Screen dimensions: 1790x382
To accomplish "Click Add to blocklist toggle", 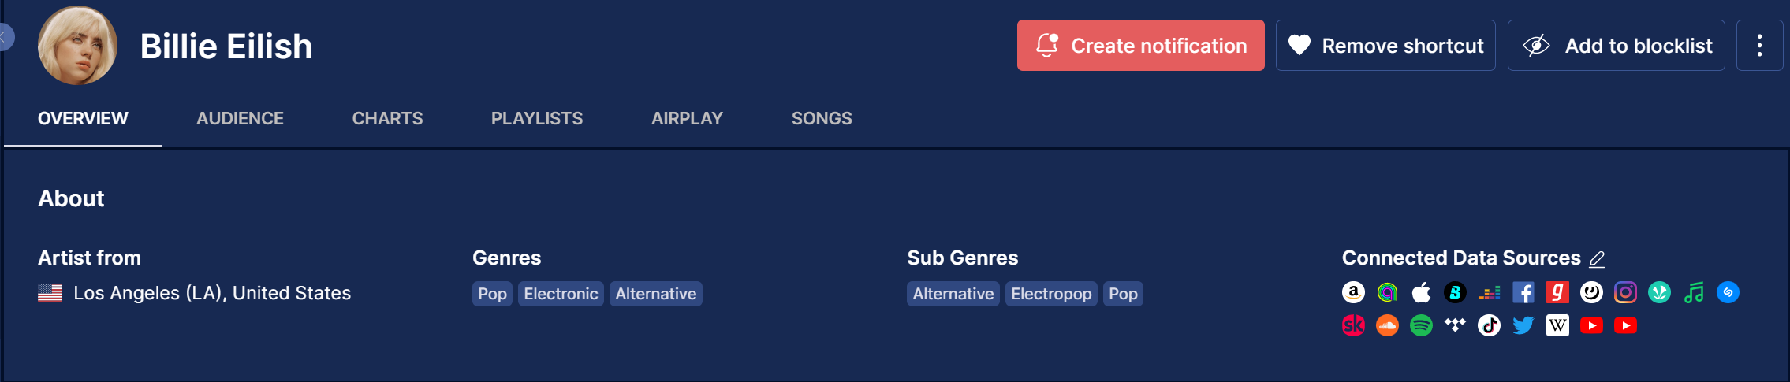I will tap(1616, 46).
